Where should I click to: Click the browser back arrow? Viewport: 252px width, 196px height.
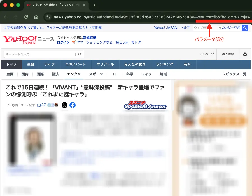click(x=6, y=17)
